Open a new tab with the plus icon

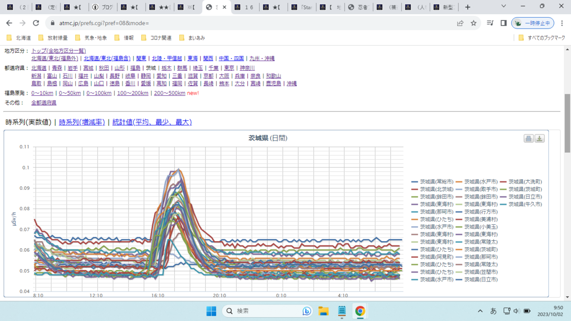click(x=468, y=7)
